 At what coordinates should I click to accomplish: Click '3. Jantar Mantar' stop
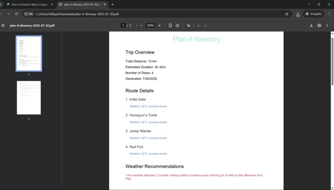138,131
